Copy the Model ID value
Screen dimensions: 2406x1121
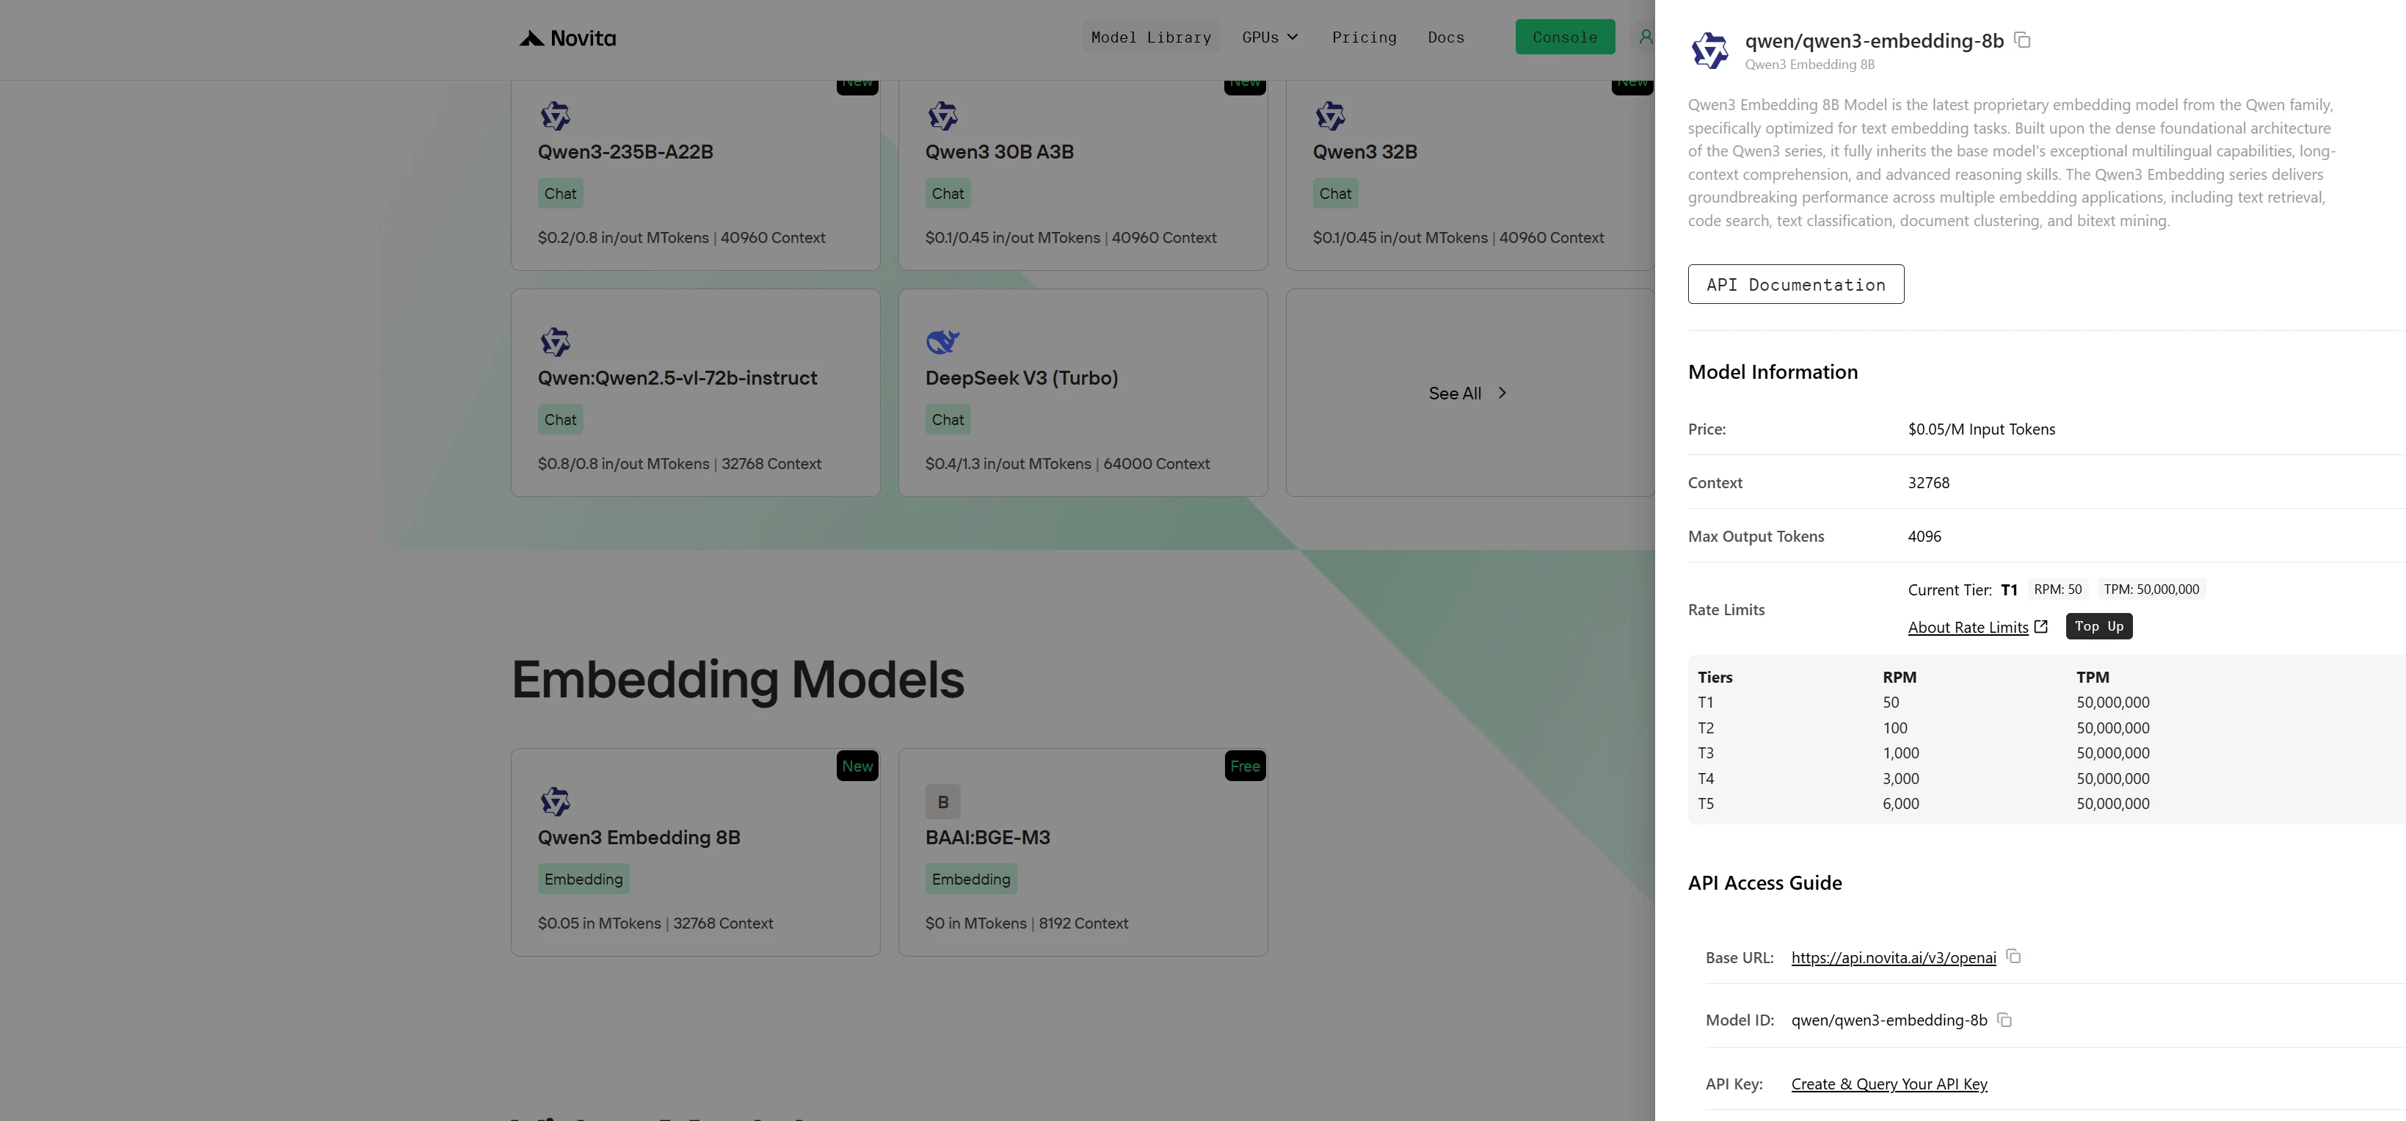[x=2005, y=1019]
